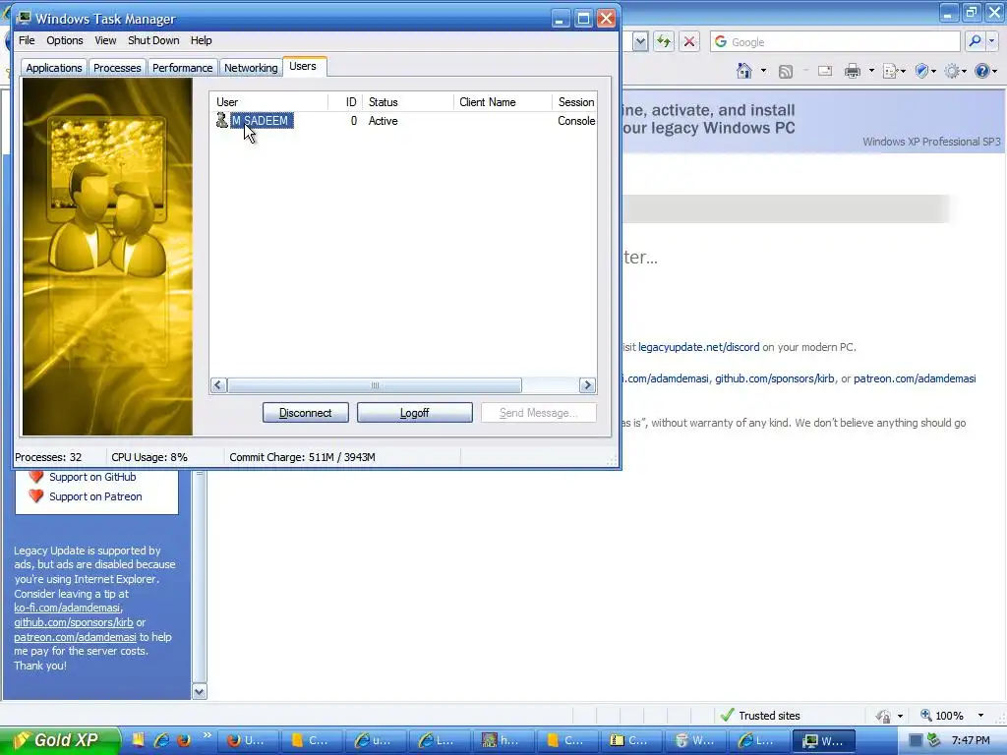Viewport: 1007px width, 755px height.
Task: Open the github.com/sponsors/kirb link in page body
Action: (775, 378)
